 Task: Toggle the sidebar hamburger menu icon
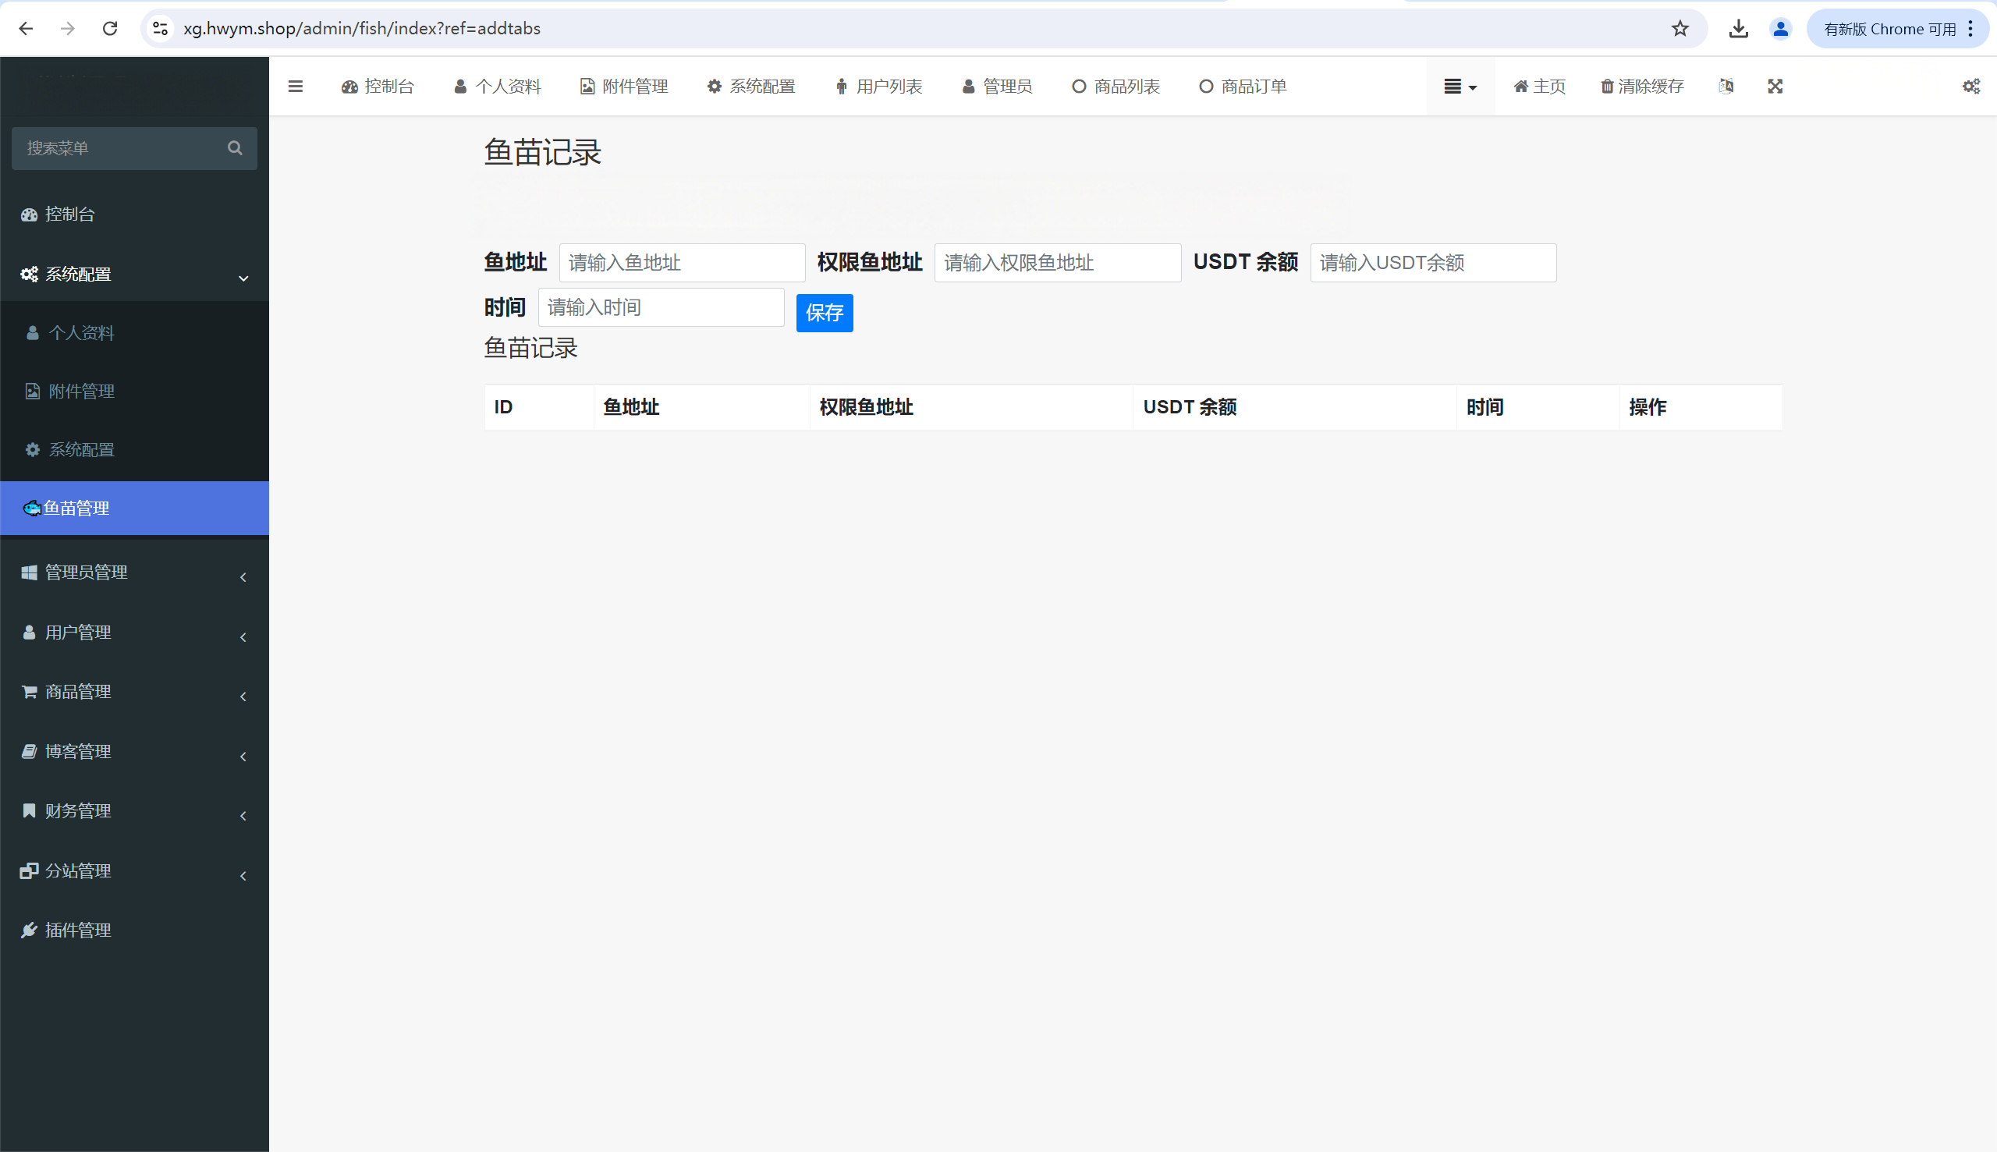[295, 87]
